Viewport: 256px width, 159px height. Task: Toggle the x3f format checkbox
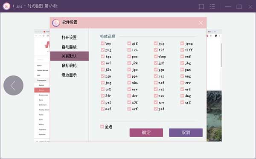click(129, 102)
